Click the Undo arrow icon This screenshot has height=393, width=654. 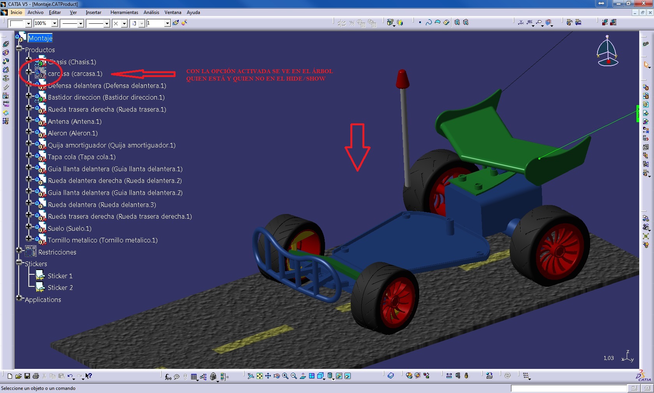[70, 376]
